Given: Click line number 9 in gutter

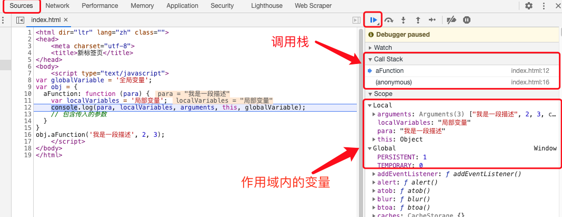Looking at the screenshot, I should pos(30,86).
